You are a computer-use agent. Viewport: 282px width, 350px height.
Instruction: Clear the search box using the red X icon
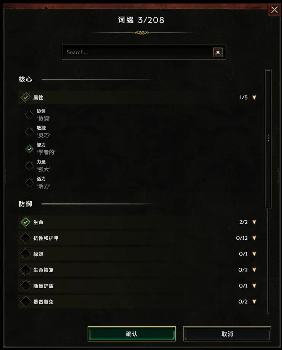point(218,52)
